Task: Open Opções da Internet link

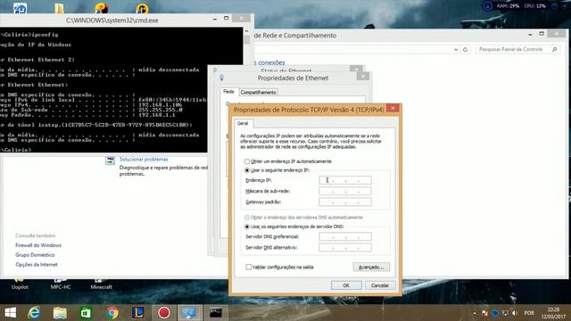Action: 37,265
